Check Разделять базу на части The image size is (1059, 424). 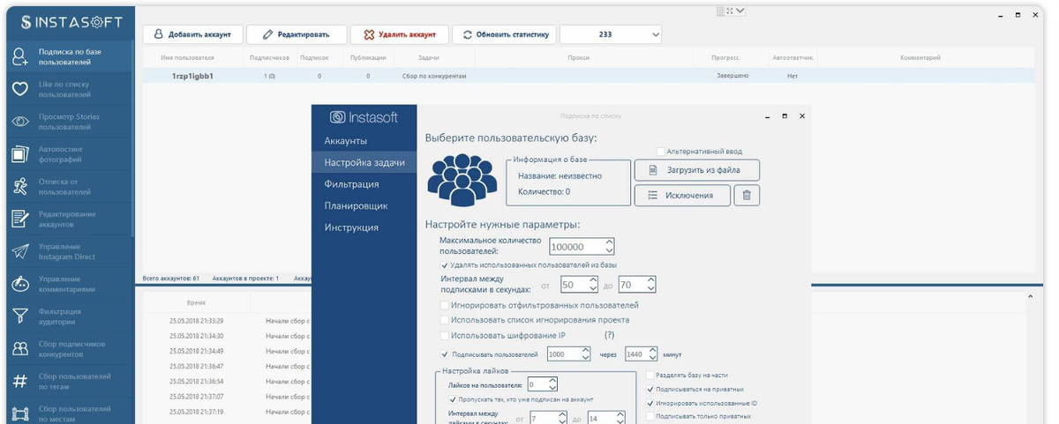coord(650,375)
